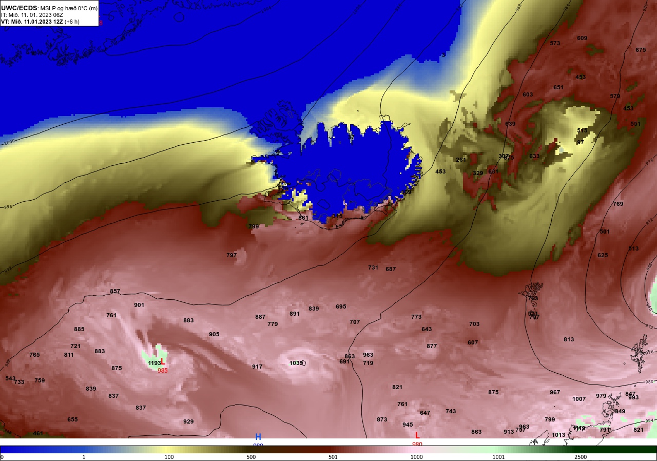
Task: Click the map value 1013
Action: click(x=558, y=435)
